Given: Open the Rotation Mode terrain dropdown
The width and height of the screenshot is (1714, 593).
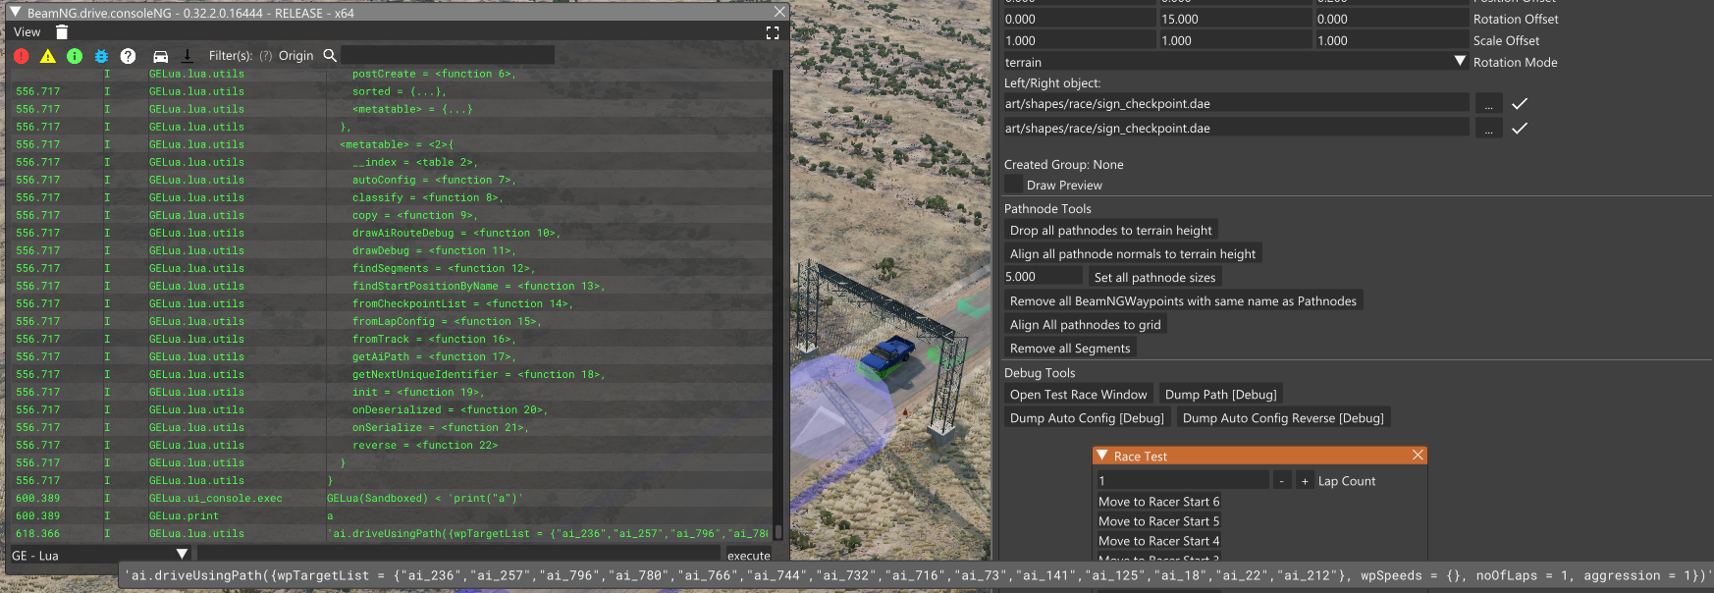Looking at the screenshot, I should click(x=1460, y=62).
